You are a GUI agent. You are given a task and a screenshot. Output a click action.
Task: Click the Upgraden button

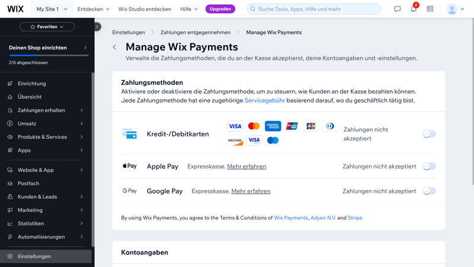tap(220, 9)
